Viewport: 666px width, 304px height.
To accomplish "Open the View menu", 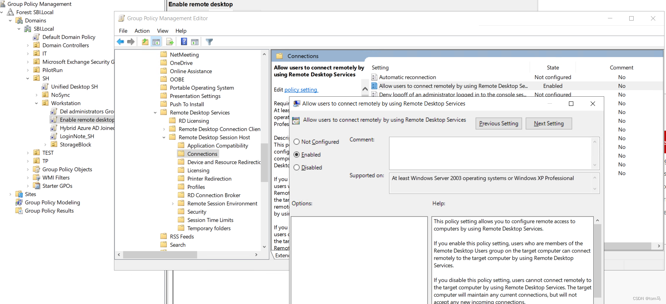I will click(x=163, y=31).
